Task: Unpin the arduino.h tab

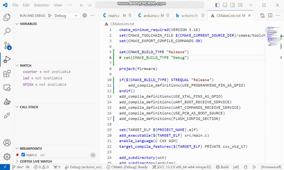Action: (x=203, y=16)
